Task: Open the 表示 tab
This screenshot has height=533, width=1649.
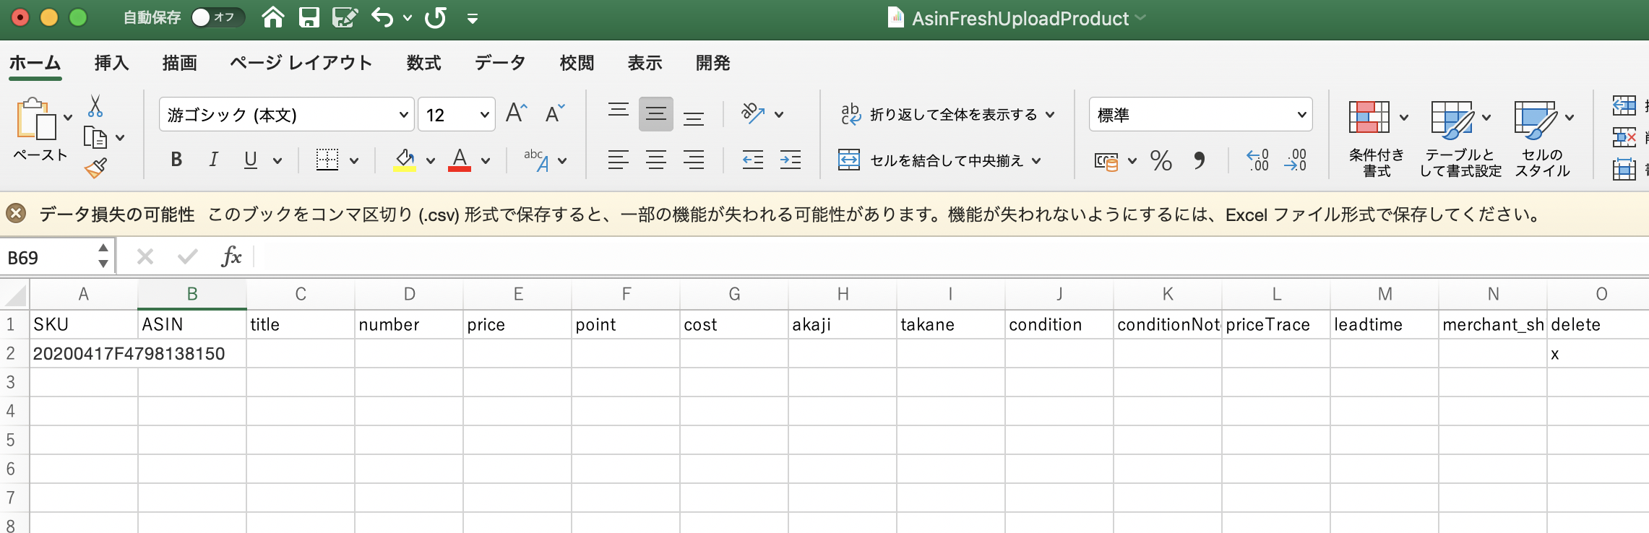Action: click(x=645, y=63)
